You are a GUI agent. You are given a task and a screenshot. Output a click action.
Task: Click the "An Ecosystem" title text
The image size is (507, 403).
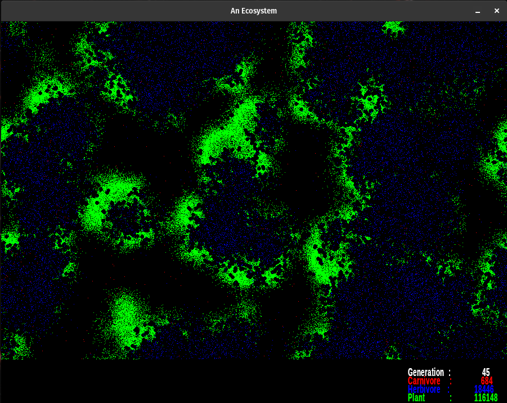253,11
